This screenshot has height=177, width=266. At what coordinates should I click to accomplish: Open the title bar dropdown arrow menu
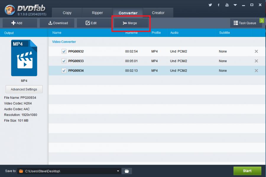(x=235, y=5)
